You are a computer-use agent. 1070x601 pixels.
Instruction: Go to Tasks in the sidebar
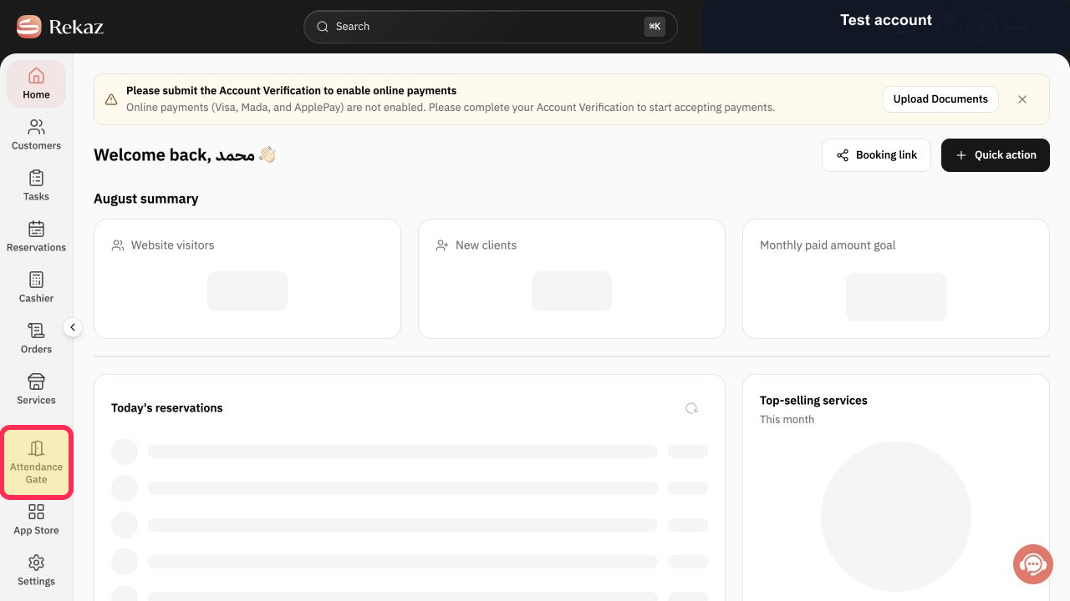36,185
